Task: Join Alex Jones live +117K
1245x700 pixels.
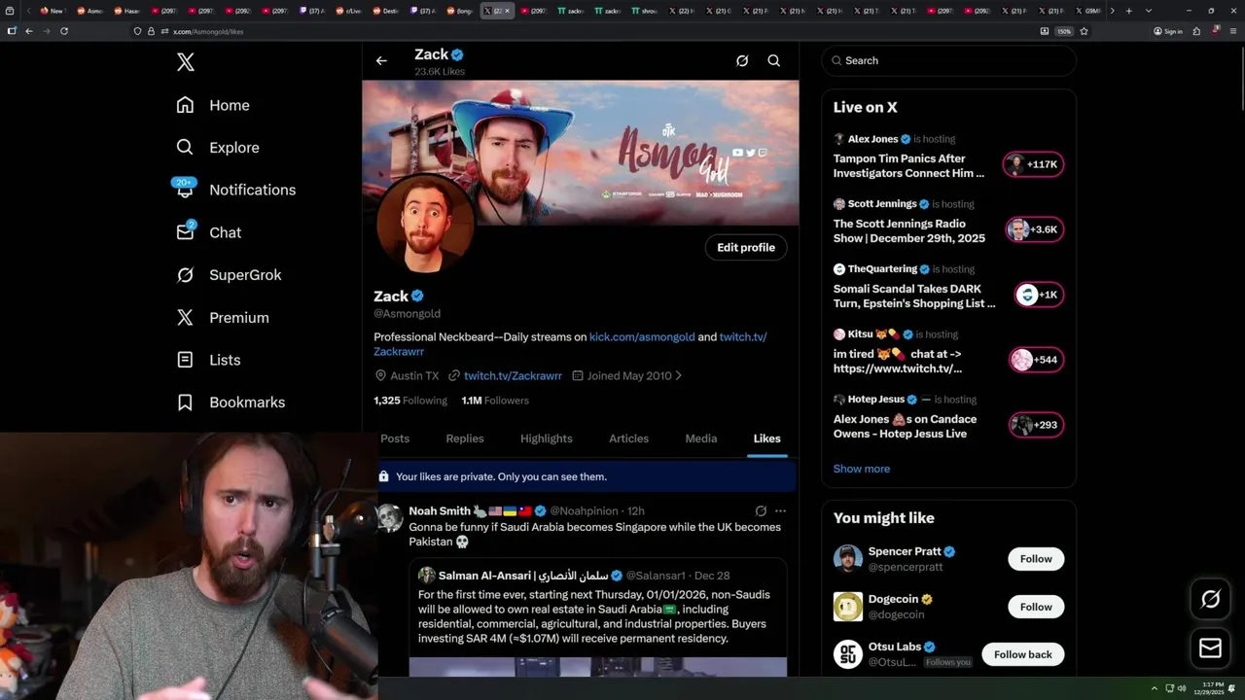Action: [1034, 164]
